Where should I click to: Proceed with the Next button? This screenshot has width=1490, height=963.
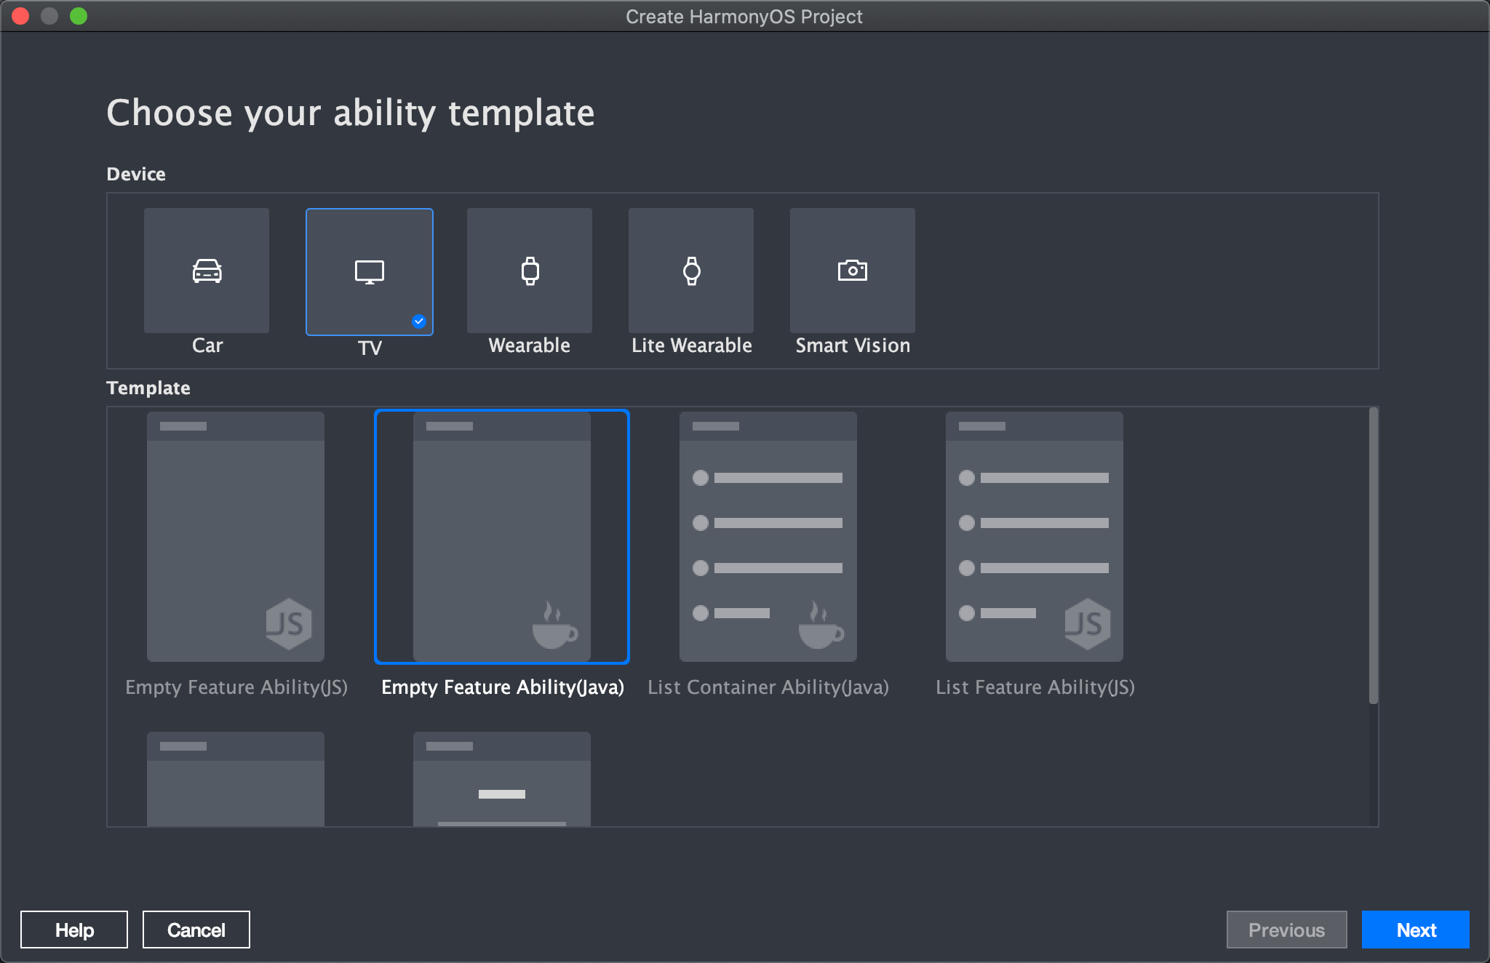(1416, 930)
